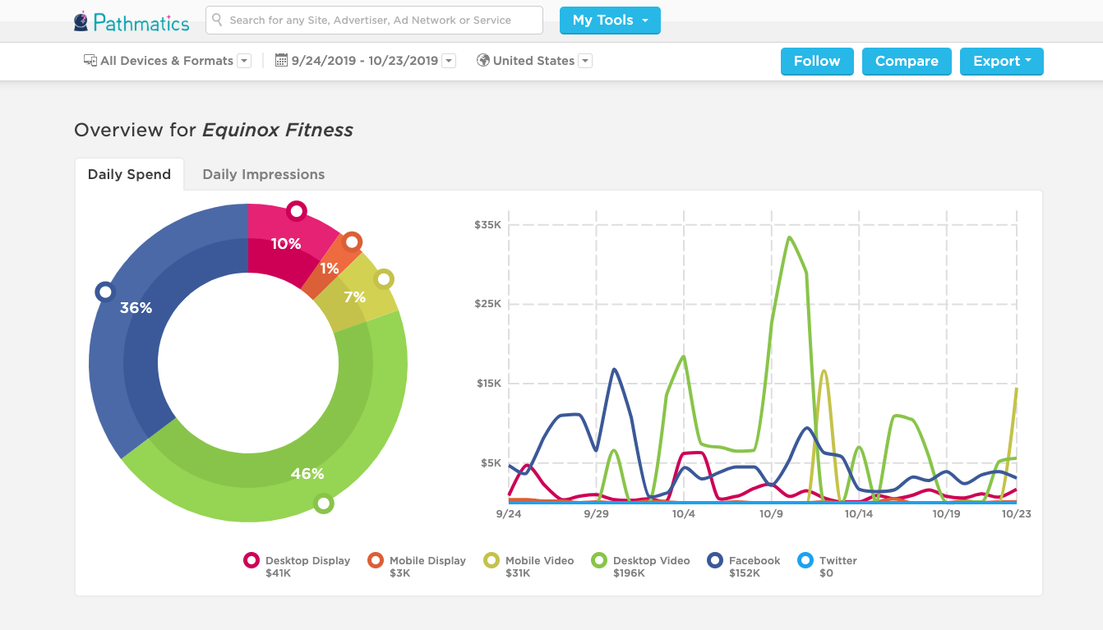Open the date range dropdown arrow
1103x630 pixels.
click(x=449, y=61)
